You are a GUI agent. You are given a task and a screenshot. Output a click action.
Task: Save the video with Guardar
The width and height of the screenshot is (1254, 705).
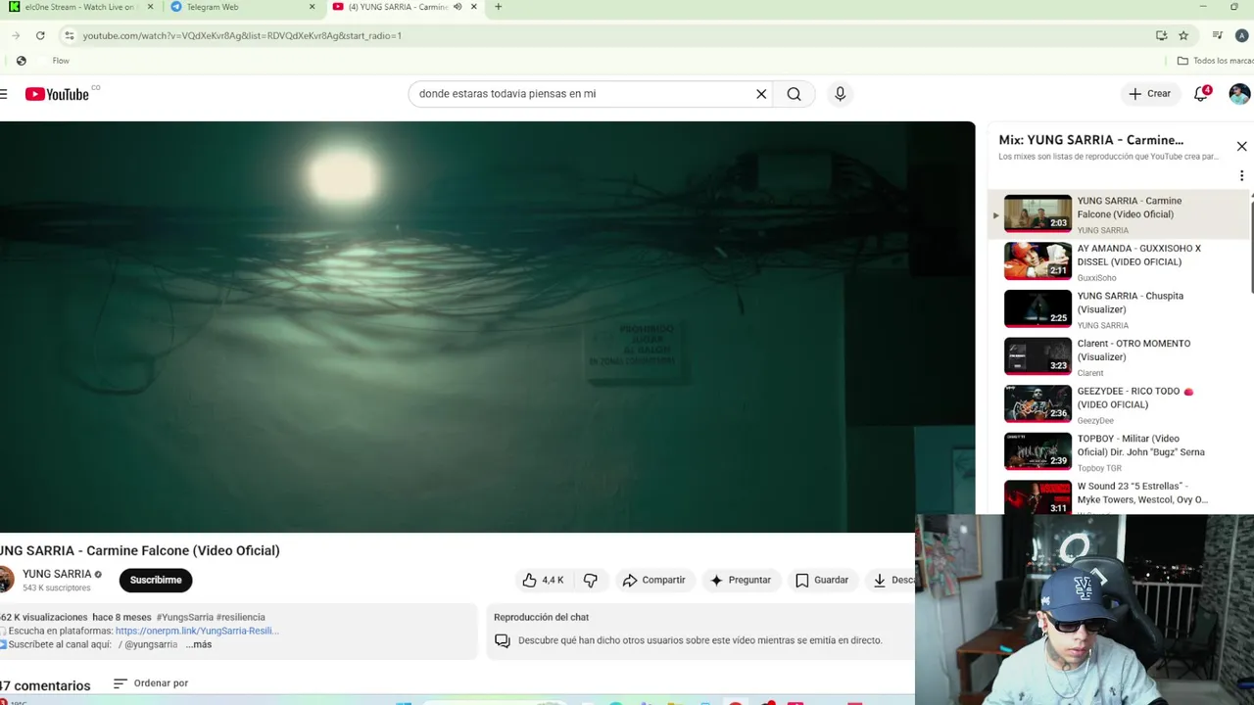pos(822,580)
